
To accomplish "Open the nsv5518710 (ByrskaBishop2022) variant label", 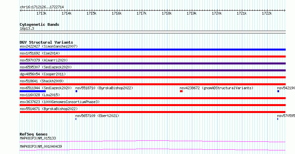I will click(104, 88).
